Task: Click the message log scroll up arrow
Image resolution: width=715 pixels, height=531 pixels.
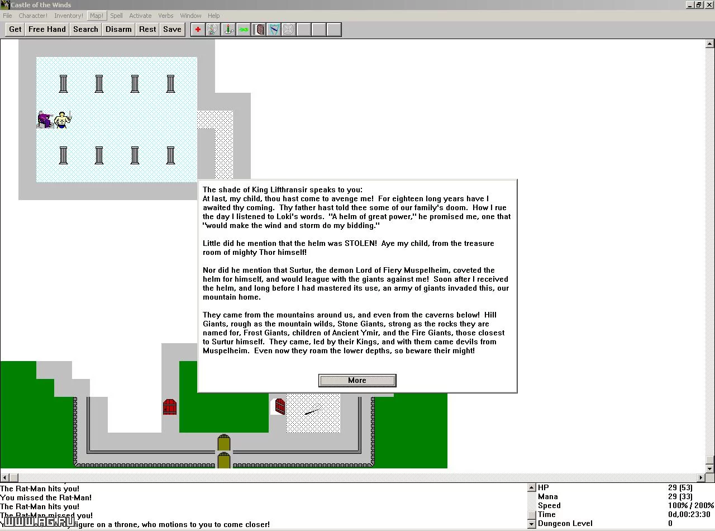Action: pos(532,488)
